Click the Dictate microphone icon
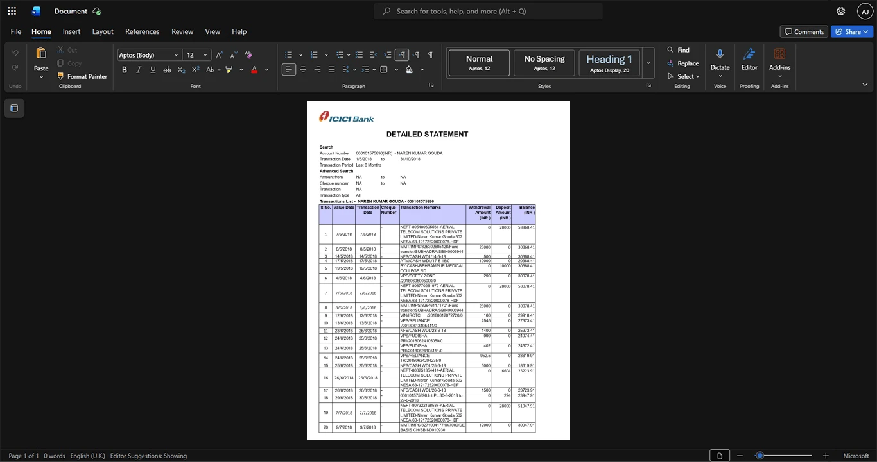Image resolution: width=877 pixels, height=462 pixels. coord(720,54)
